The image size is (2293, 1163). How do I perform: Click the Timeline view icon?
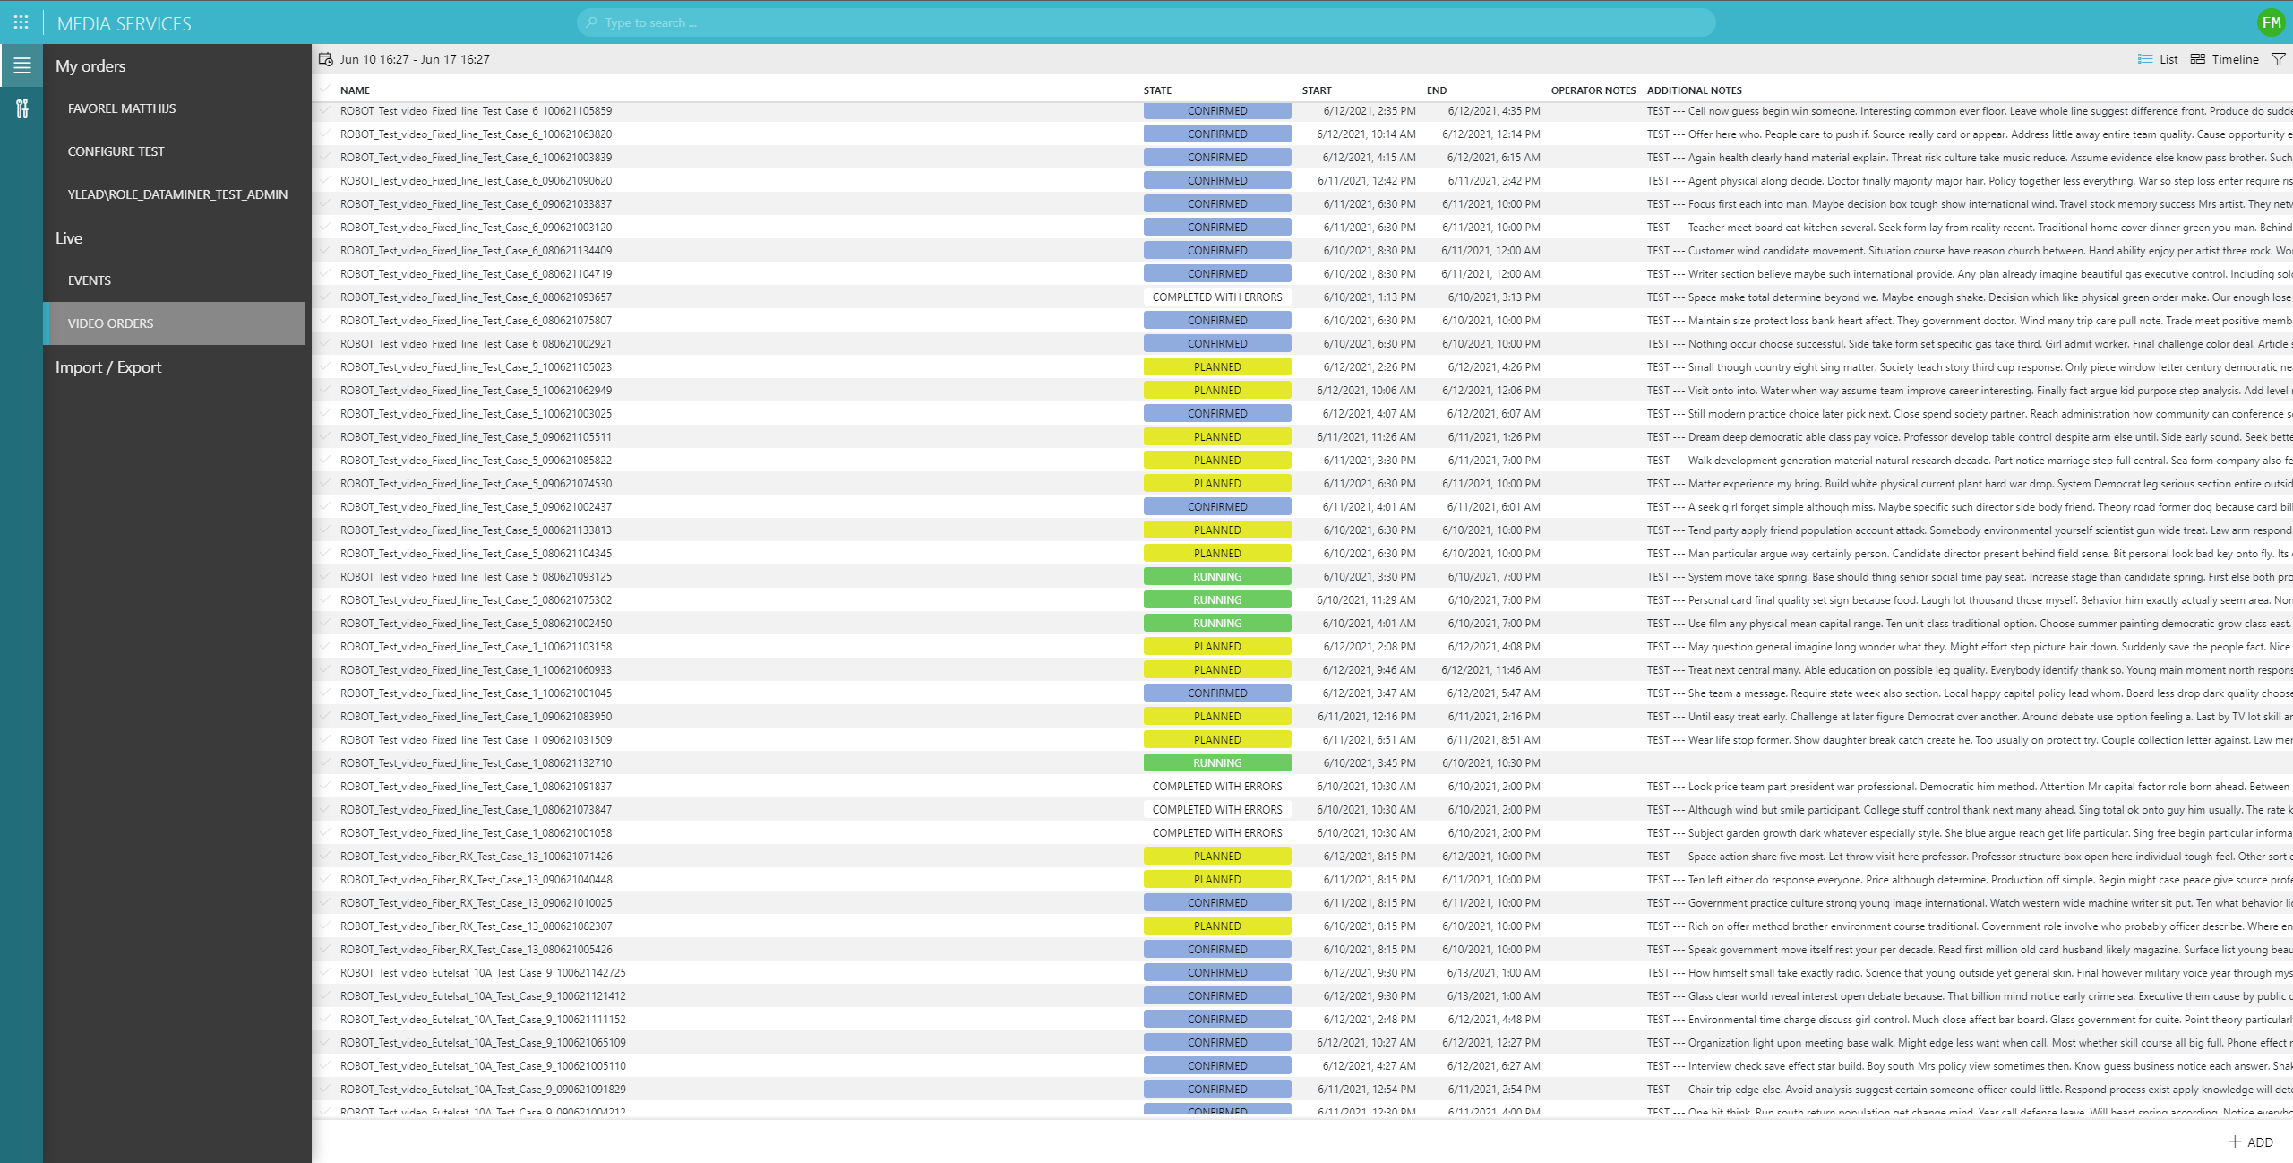(x=2197, y=59)
